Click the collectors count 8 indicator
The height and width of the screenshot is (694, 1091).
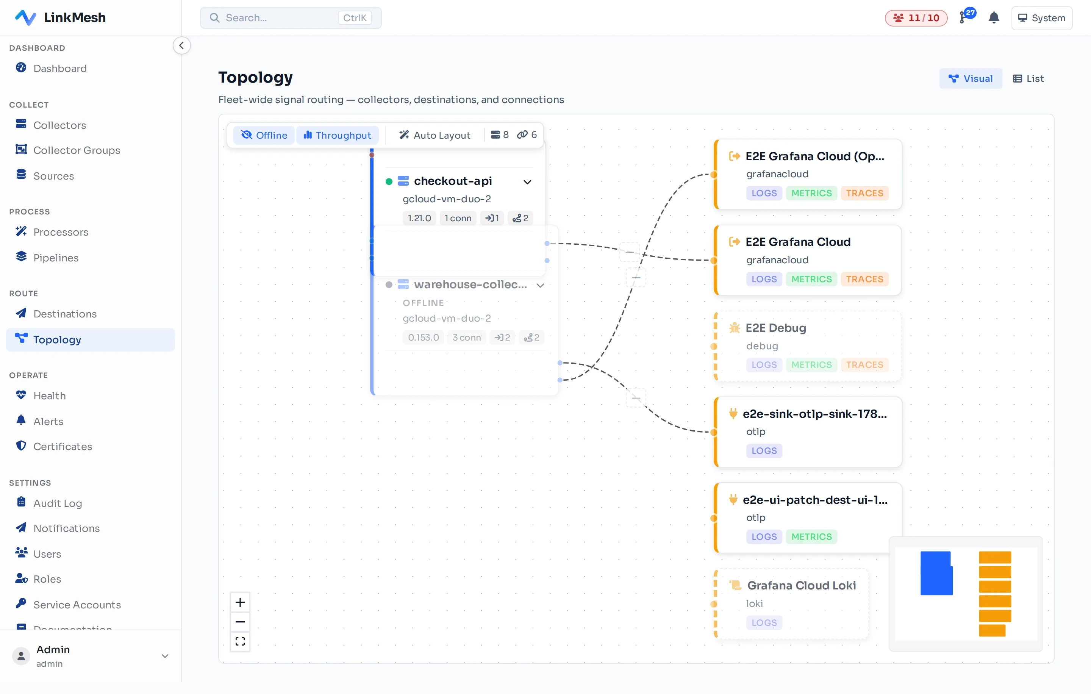(500, 135)
